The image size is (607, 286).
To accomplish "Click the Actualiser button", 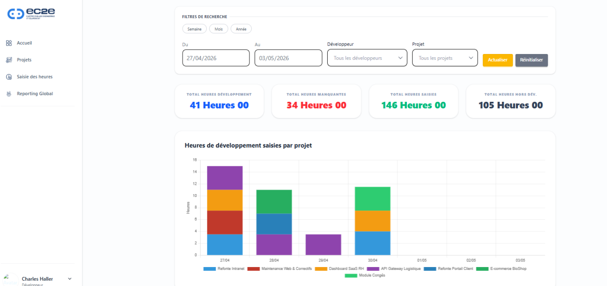I will click(497, 60).
